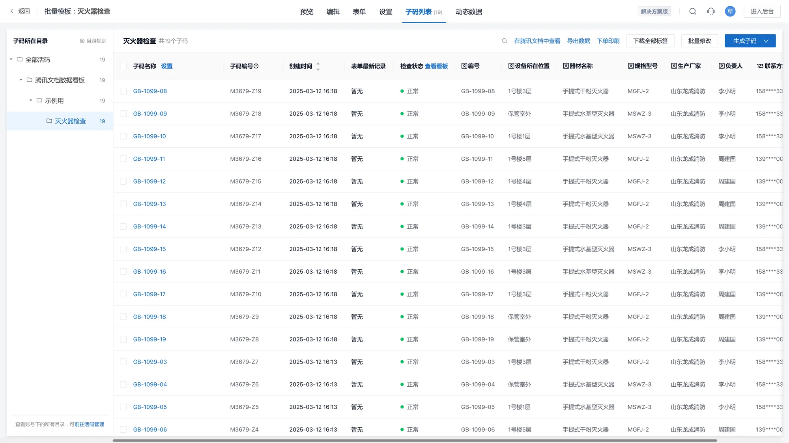Screen dimensions: 789x443
Task: Click the horizontal scrollbar at bottom
Action: 415,440
